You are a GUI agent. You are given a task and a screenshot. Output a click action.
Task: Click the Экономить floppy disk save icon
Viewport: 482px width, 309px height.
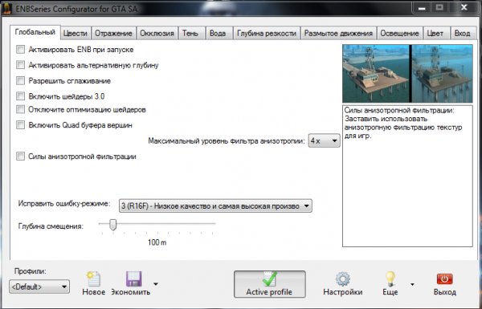133,279
